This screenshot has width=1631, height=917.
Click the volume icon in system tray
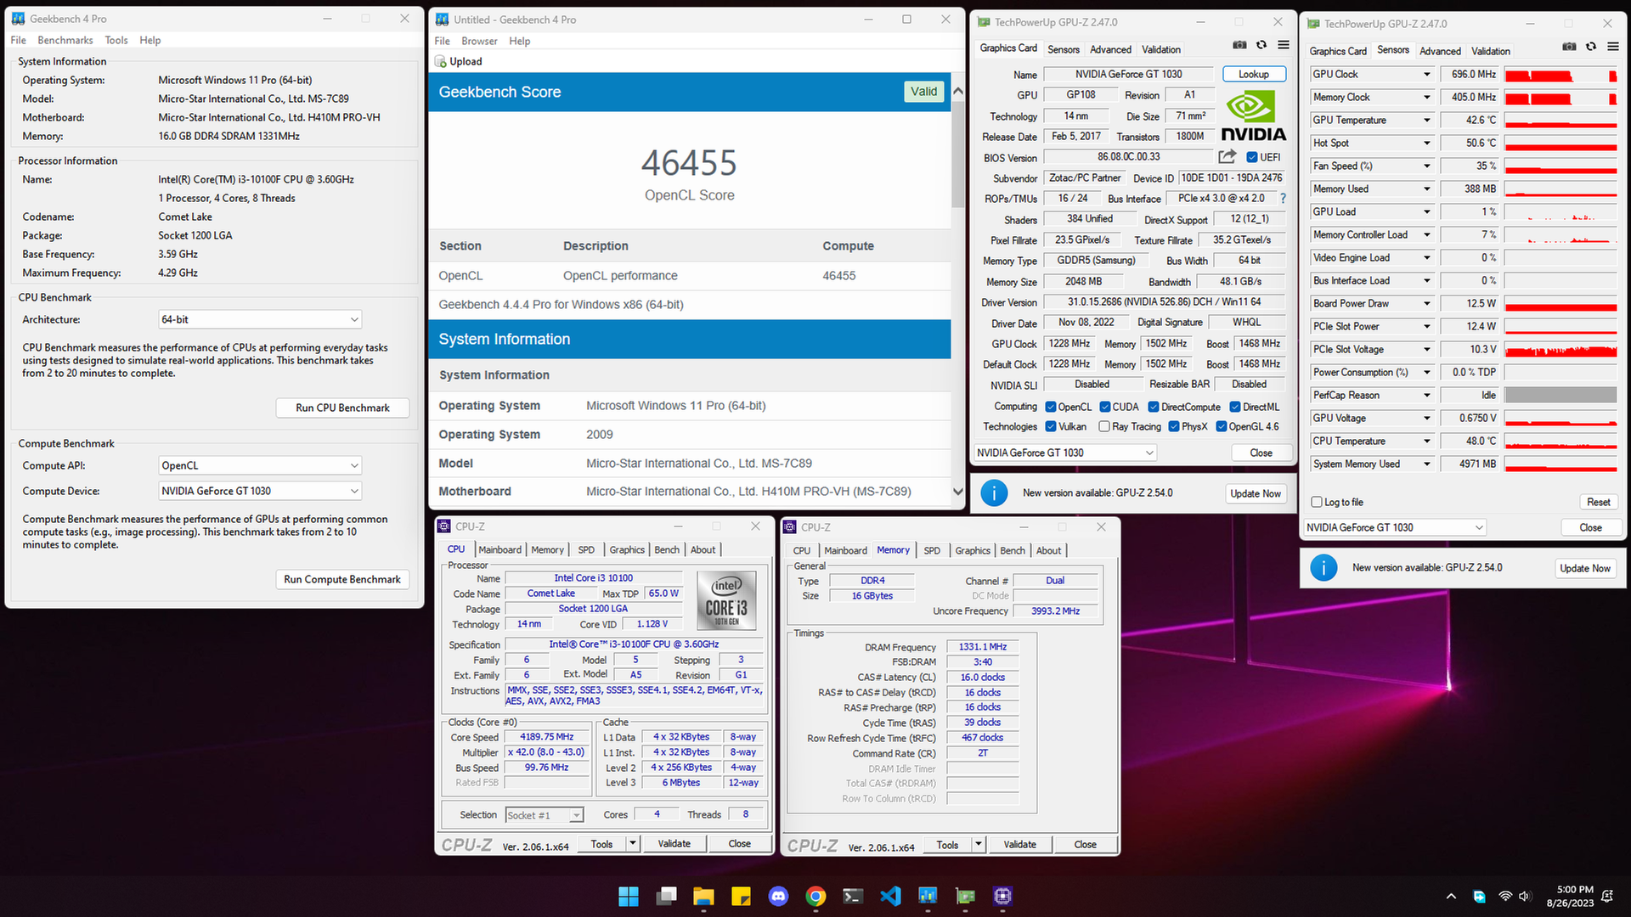pos(1524,896)
